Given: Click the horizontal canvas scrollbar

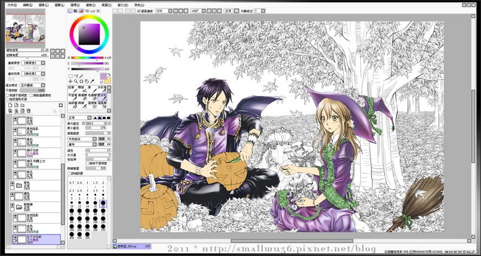Looking at the screenshot, I should pos(292,241).
